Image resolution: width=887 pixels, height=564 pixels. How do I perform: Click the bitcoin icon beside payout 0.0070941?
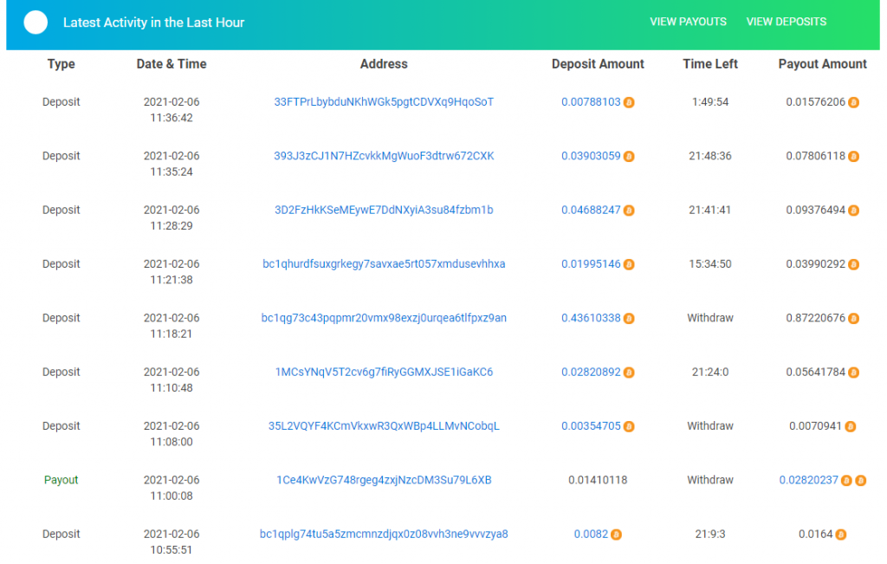(851, 426)
